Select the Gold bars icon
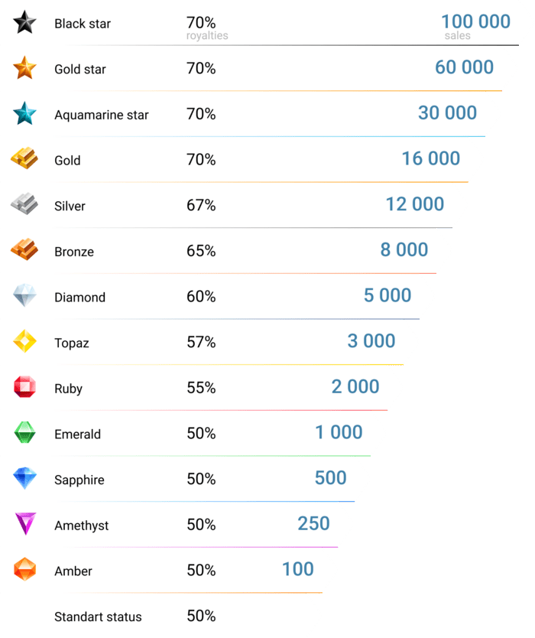This screenshot has width=535, height=638. [x=24, y=160]
